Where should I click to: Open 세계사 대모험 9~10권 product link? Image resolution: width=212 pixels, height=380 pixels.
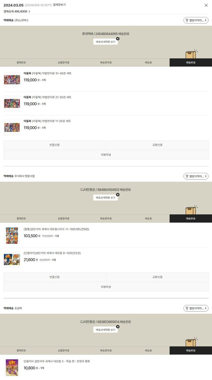click(52, 253)
